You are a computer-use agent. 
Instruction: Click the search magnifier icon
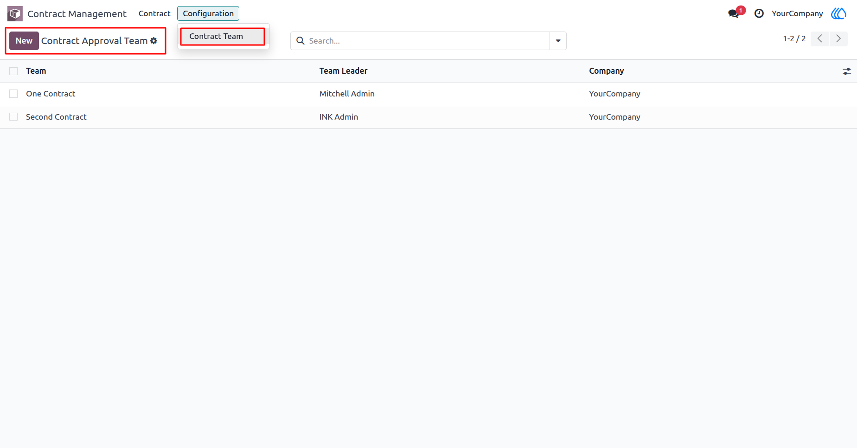coord(301,41)
